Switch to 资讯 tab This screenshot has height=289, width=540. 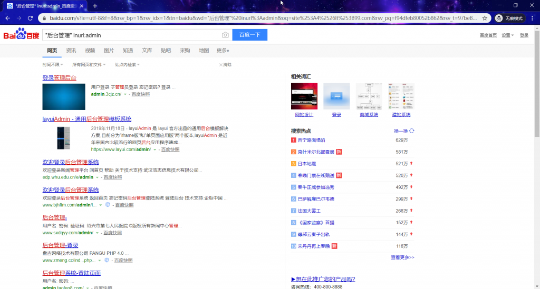(71, 51)
